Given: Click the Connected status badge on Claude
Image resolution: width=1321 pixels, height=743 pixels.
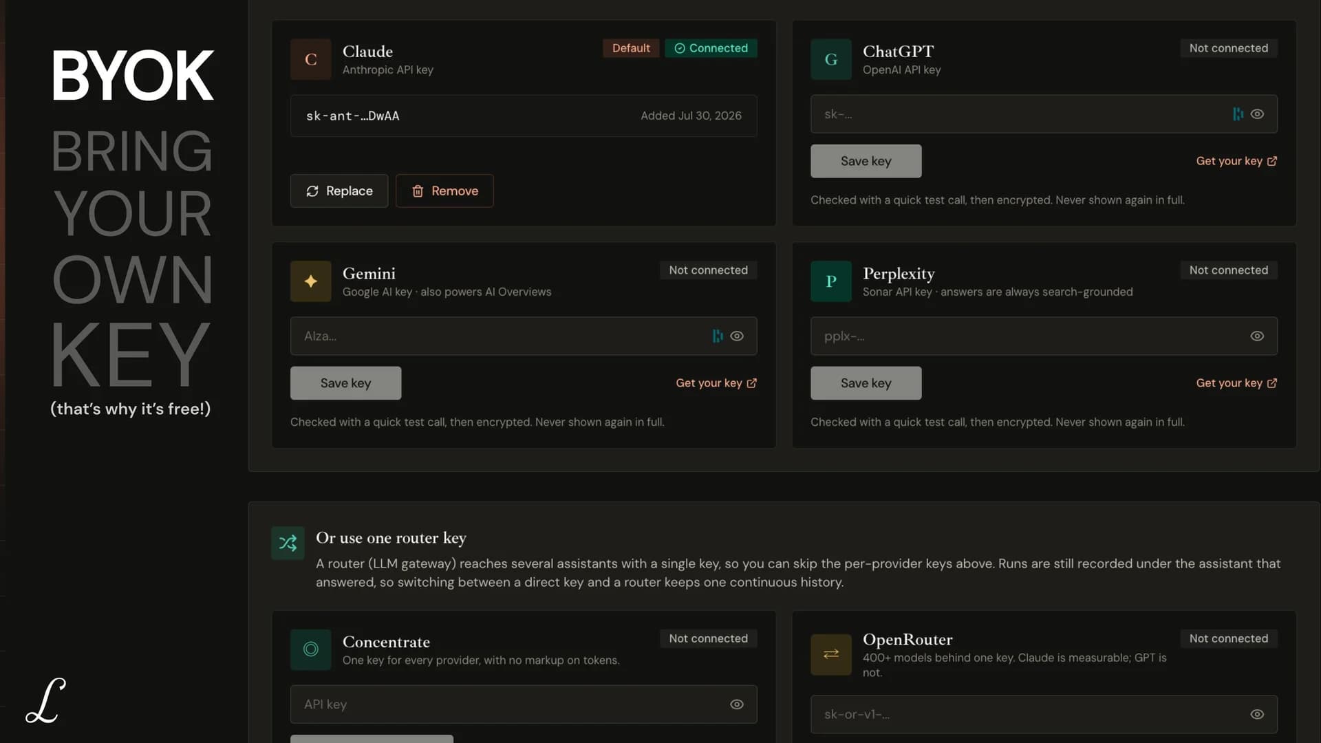Looking at the screenshot, I should pyautogui.click(x=711, y=48).
